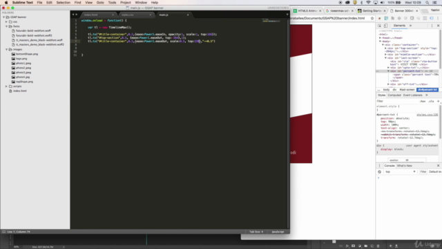Collapse the body element in DOM tree
This screenshot has width=442, height=249.
[380, 41]
